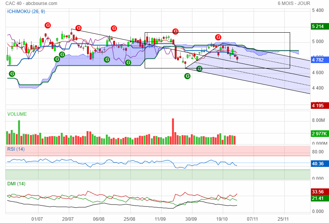Click the red 33.56 DMI value tag
This screenshot has width=329, height=223.
[320, 192]
